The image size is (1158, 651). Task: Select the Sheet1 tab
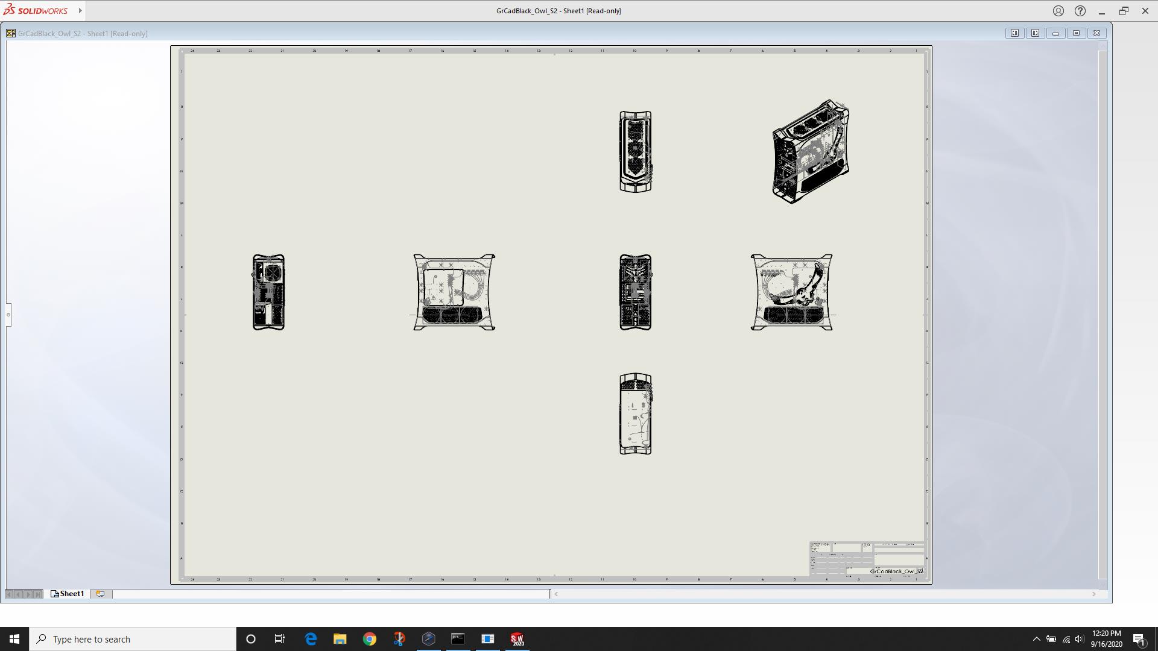[x=68, y=594]
